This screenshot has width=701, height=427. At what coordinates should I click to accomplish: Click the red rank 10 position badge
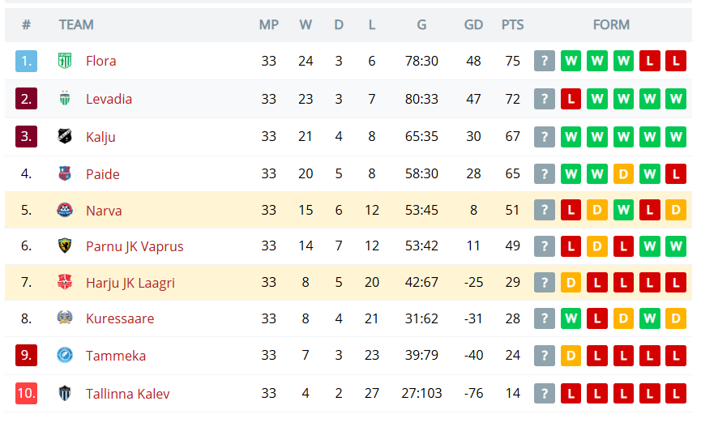(x=26, y=394)
